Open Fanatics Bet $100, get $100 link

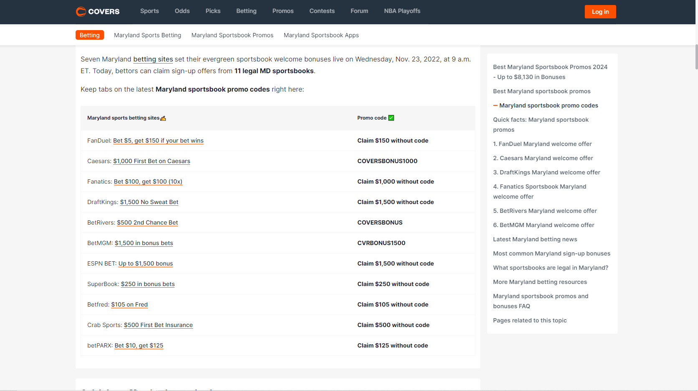(148, 181)
